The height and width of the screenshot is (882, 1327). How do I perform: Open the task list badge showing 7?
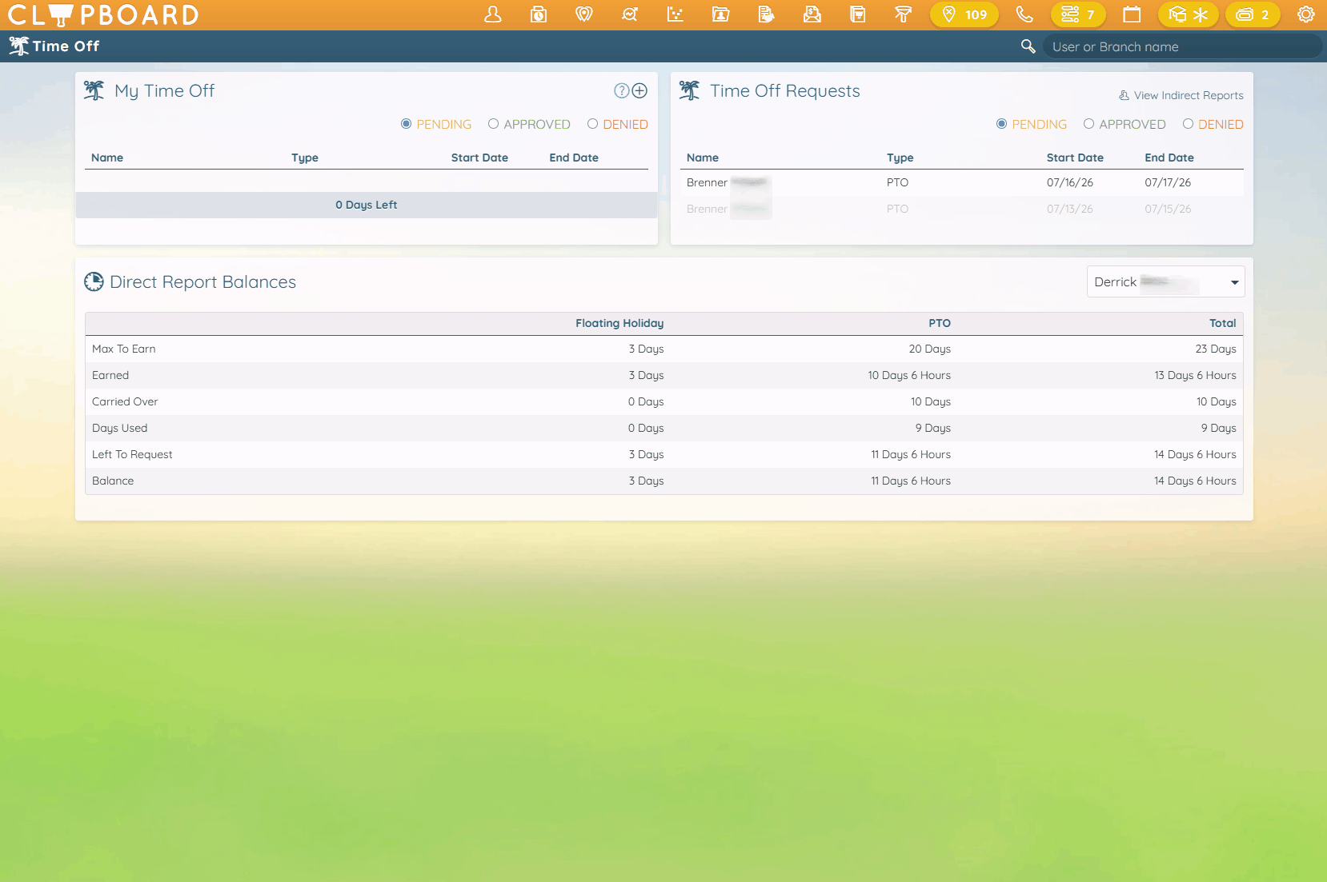point(1078,14)
